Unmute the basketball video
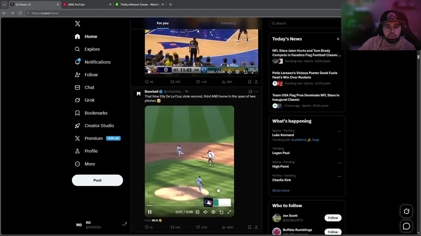 (x=230, y=72)
